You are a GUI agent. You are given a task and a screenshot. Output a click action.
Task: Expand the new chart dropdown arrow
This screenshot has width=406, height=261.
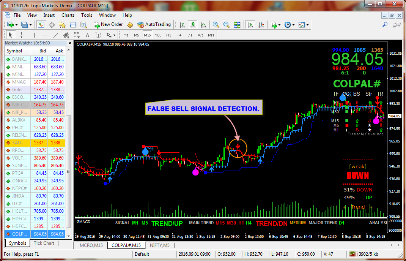17,25
